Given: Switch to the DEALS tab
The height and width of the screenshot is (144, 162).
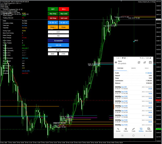Looking at the screenshot, I should tap(146, 68).
